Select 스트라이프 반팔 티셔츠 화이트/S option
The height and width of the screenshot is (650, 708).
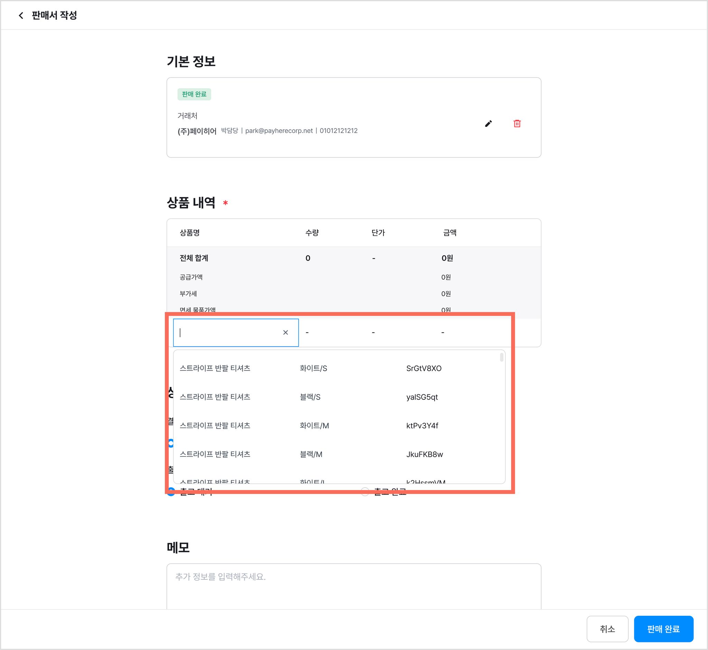(339, 368)
